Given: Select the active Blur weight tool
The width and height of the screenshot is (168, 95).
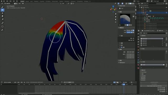Looking at the screenshot, I should point(2,10).
